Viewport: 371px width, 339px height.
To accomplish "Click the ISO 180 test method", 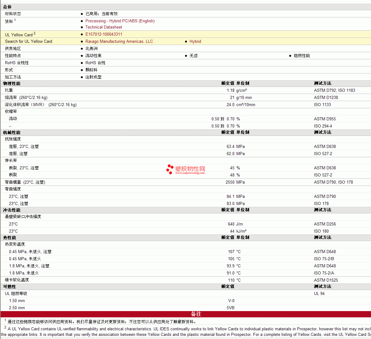I will 321,231.
